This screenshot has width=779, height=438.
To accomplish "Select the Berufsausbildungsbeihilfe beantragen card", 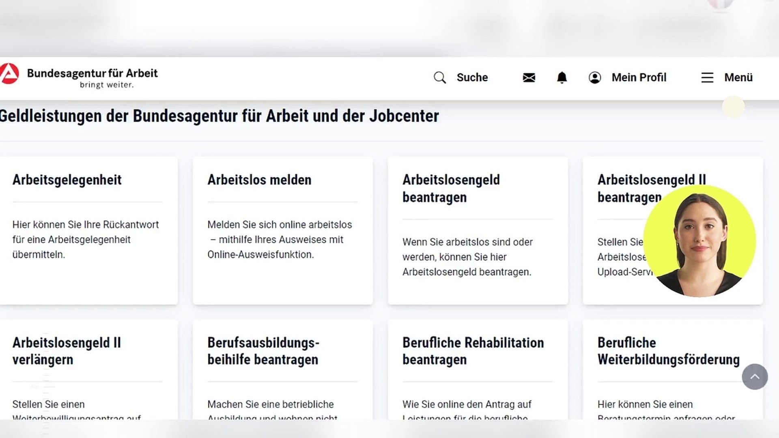I will pyautogui.click(x=283, y=369).
